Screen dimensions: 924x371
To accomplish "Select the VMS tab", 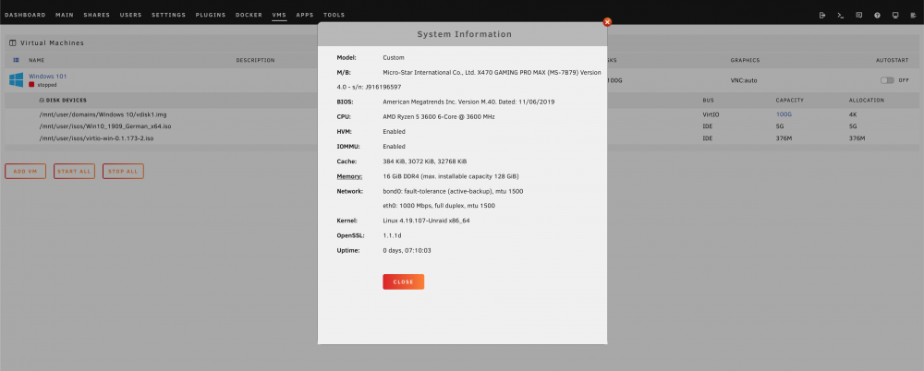I will [x=279, y=16].
